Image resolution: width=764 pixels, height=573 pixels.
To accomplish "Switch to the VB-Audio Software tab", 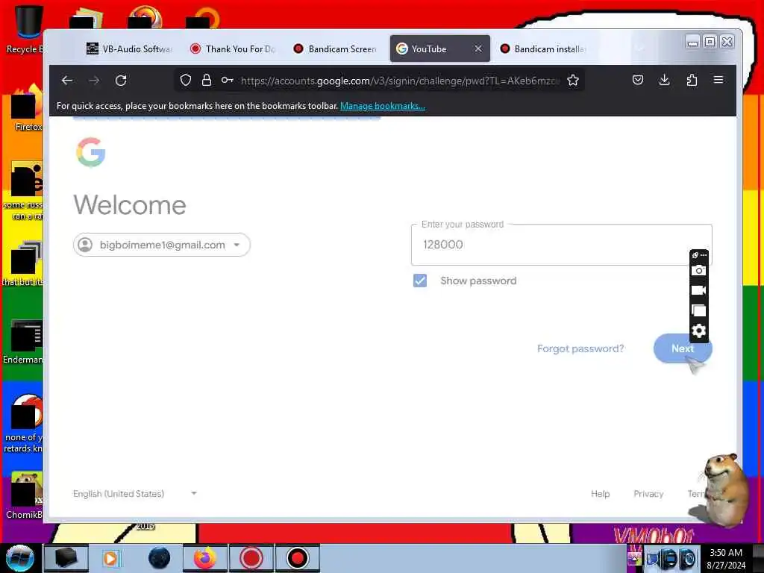I will tap(128, 48).
